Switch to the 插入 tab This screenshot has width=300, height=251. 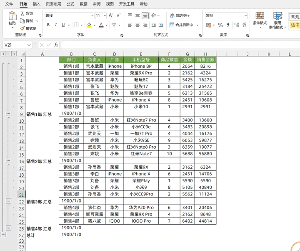36,4
